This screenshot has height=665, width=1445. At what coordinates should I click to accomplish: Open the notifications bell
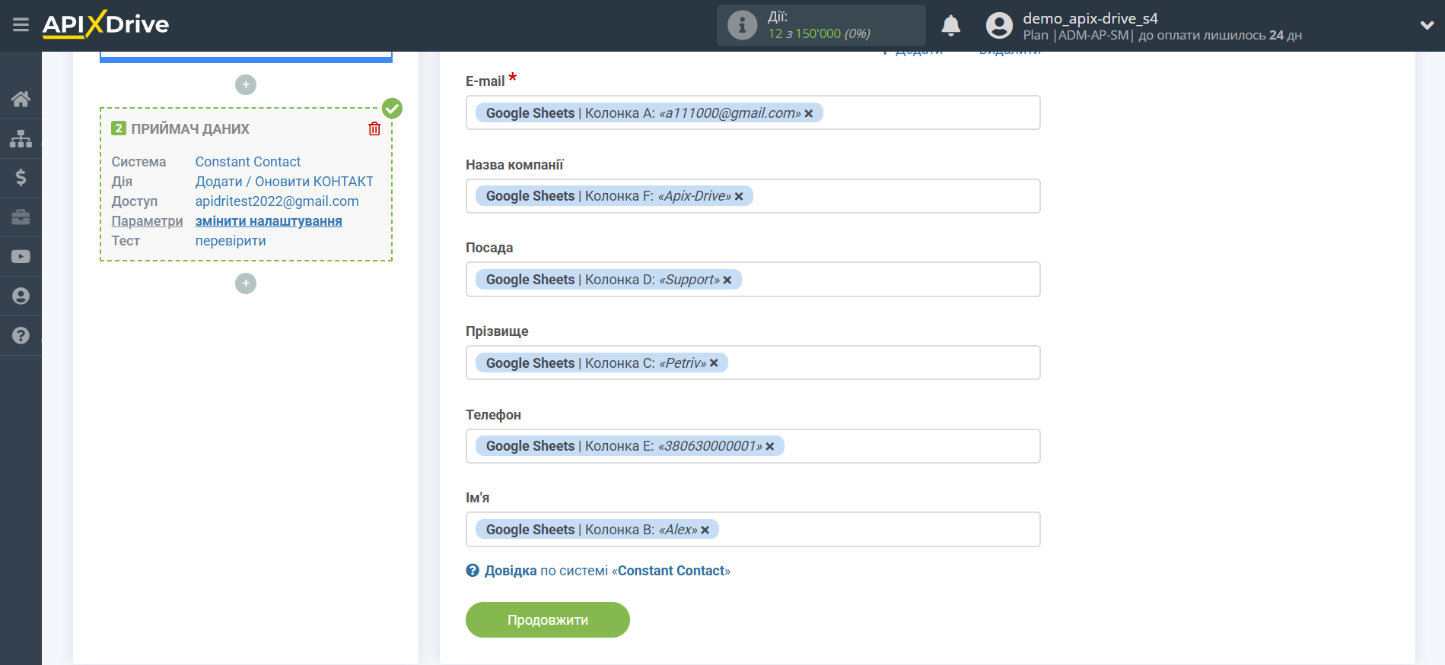point(950,26)
